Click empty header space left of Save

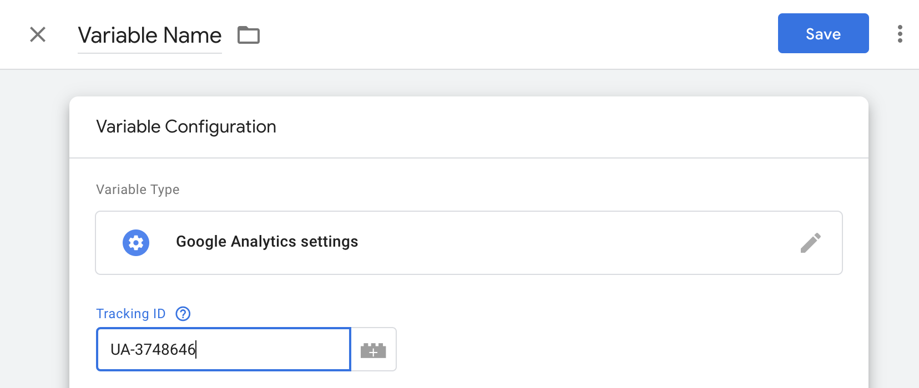click(516, 34)
